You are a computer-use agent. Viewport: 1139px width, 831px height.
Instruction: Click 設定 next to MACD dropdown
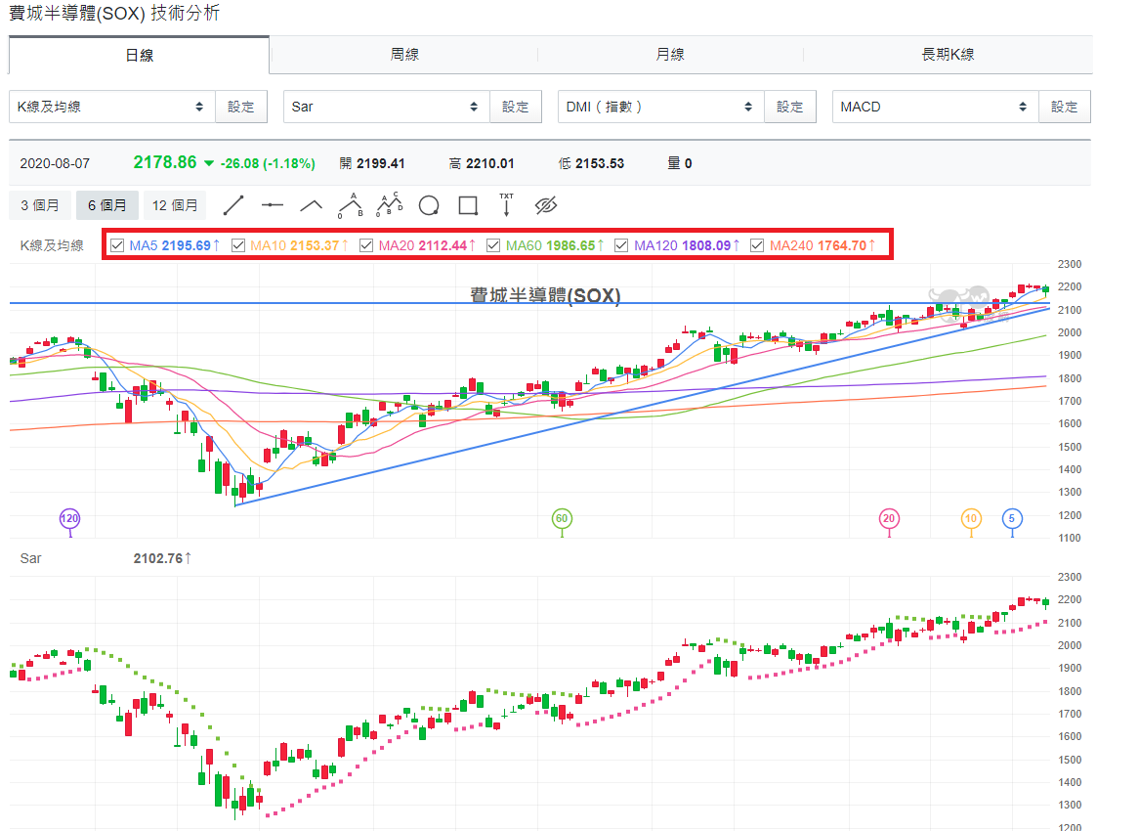[1064, 107]
